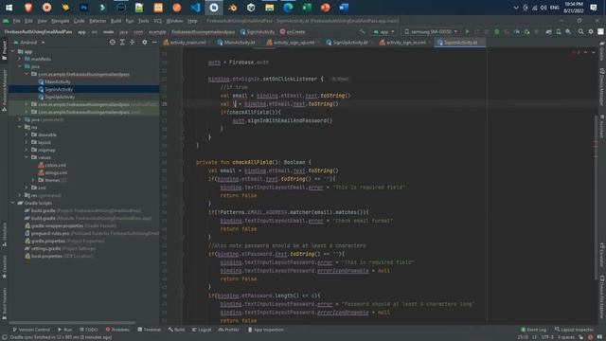This screenshot has height=341, width=606.
Task: Collapse the java folder
Action: coord(20,66)
